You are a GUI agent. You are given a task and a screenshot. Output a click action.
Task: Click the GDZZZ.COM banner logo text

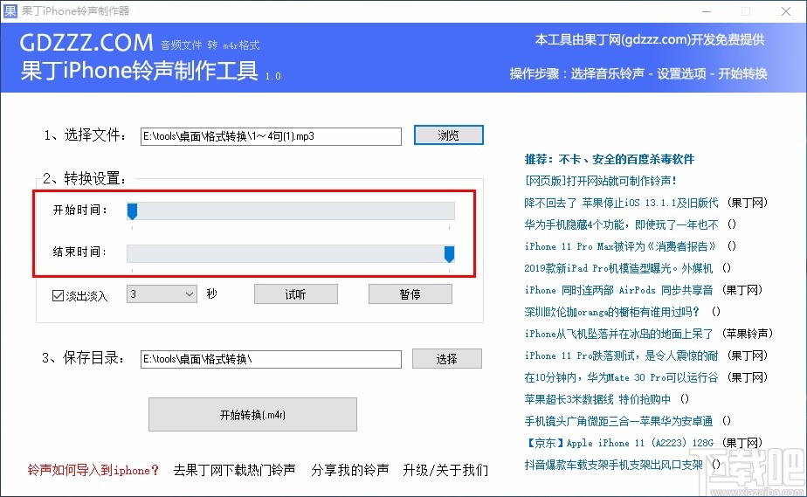(86, 43)
